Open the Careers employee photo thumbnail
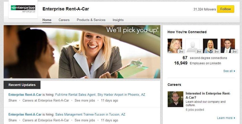 pyautogui.click(x=175, y=99)
